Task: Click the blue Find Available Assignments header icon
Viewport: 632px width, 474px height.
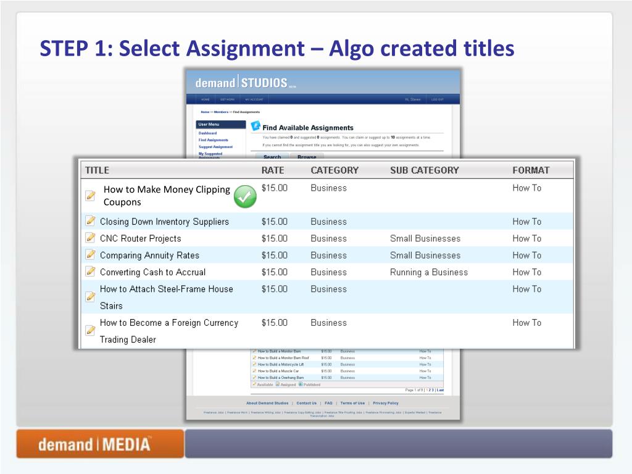Action: [256, 126]
